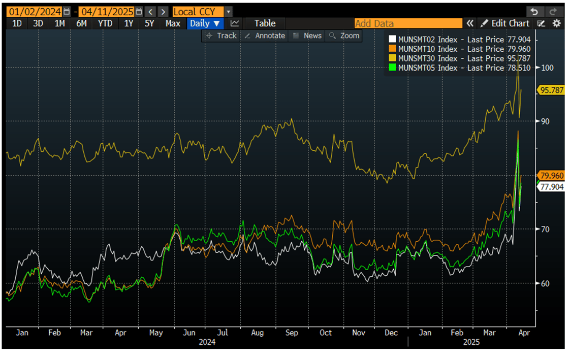Select the Max time range tab
Screen dimensions: 569x356
pyautogui.click(x=173, y=23)
